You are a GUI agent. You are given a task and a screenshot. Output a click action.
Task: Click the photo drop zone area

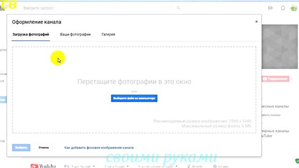tap(134, 90)
